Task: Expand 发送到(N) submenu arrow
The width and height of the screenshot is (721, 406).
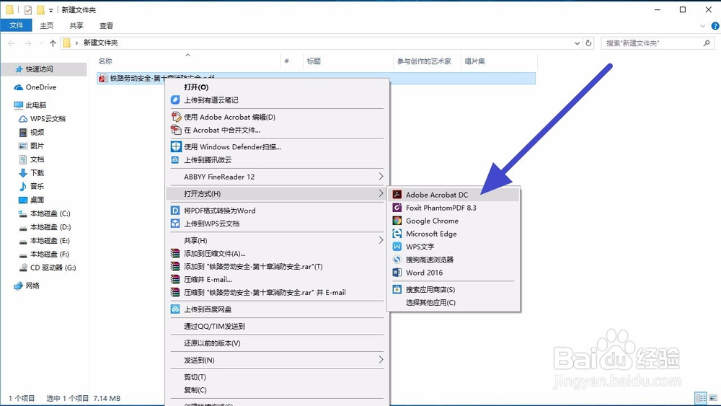Action: 381,359
